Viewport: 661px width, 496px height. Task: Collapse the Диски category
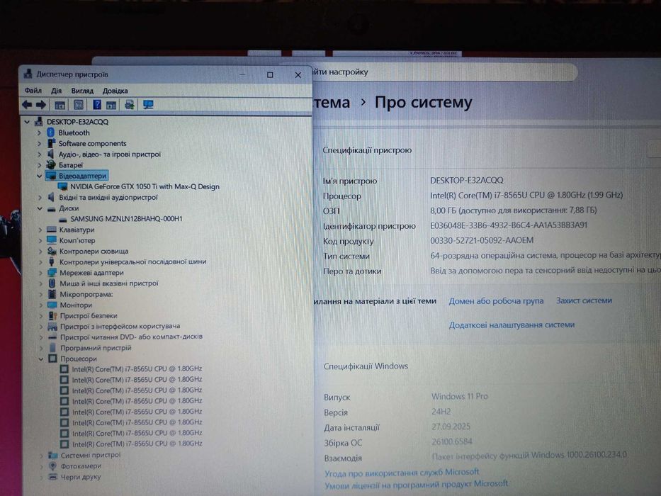coord(40,208)
